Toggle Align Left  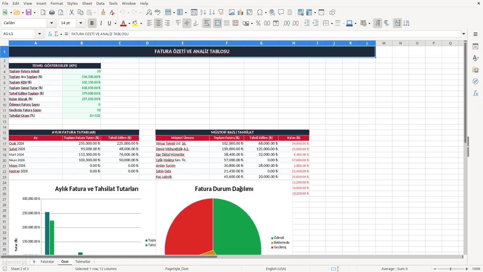click(149, 23)
